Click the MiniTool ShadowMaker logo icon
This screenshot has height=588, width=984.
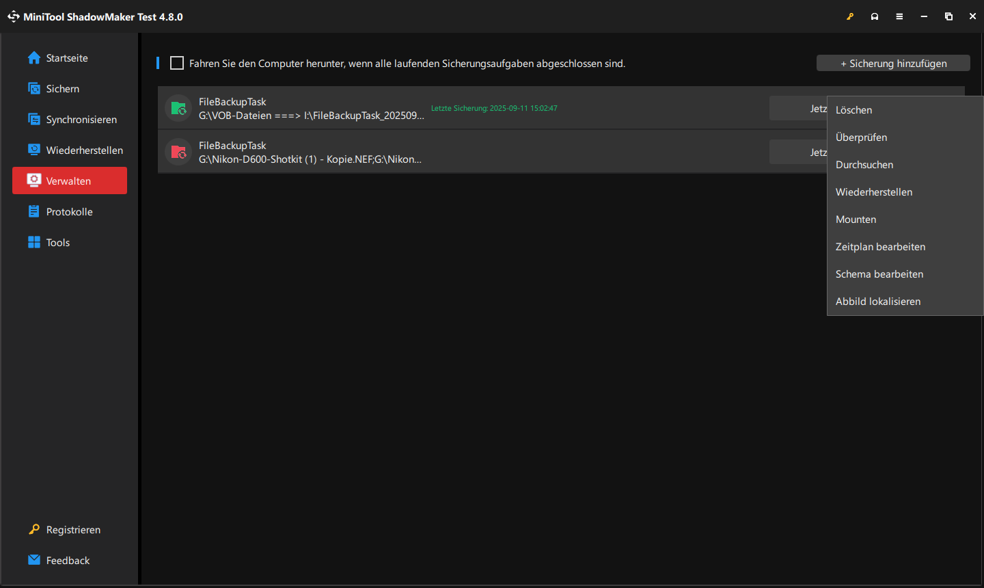14,16
